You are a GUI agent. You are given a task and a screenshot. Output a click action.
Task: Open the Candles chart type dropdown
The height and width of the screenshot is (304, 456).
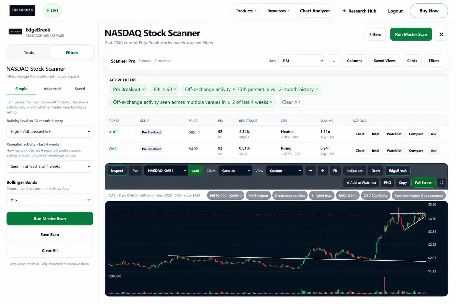pos(235,171)
